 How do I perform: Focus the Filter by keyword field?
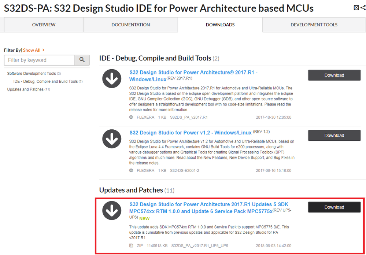[x=40, y=60]
